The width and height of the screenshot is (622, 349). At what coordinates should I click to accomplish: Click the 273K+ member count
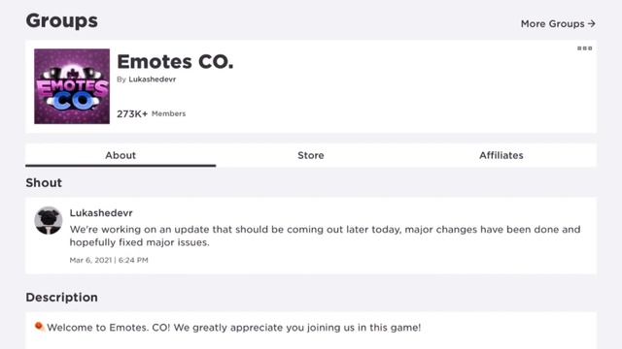(x=132, y=114)
